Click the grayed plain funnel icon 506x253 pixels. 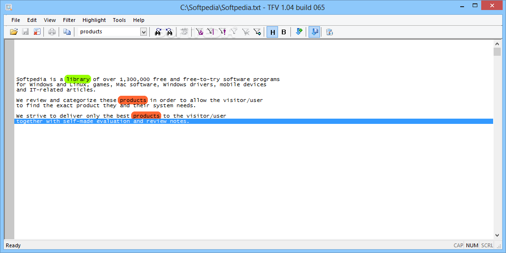click(x=234, y=31)
